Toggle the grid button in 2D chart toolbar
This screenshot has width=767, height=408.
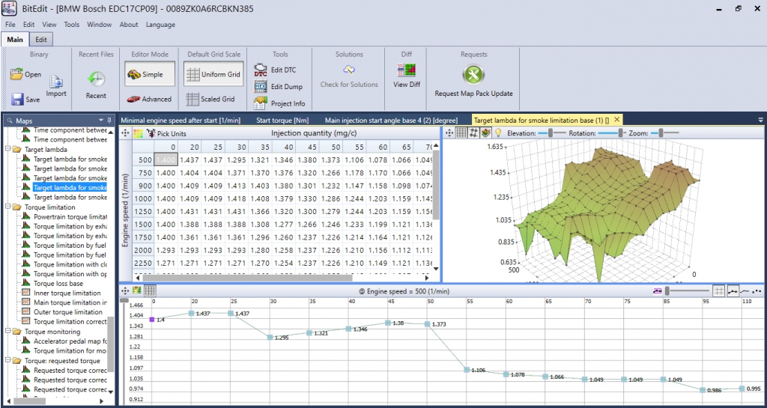pos(150,290)
